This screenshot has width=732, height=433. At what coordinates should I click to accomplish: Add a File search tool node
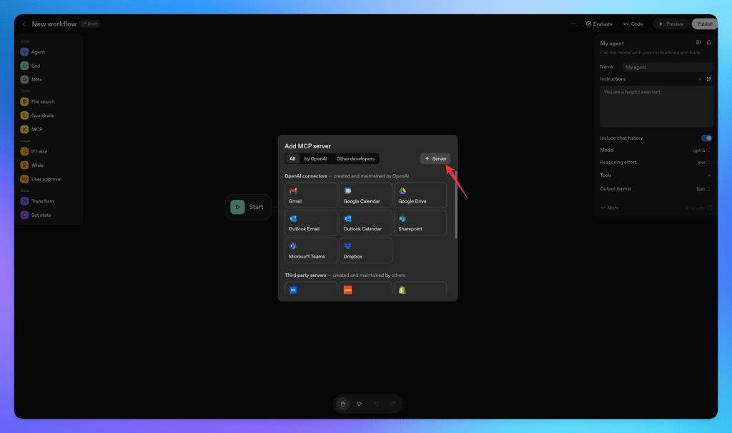[x=44, y=101]
